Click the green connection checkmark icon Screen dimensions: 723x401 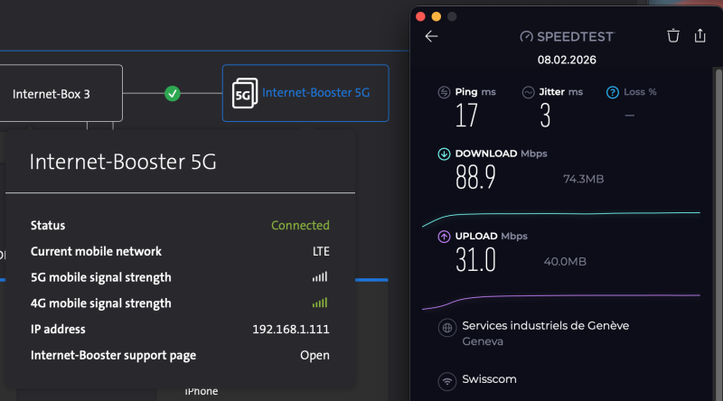(172, 93)
